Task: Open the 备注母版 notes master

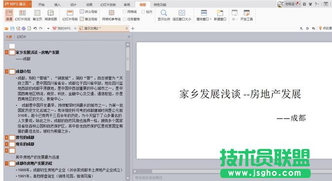Action: (x=89, y=19)
